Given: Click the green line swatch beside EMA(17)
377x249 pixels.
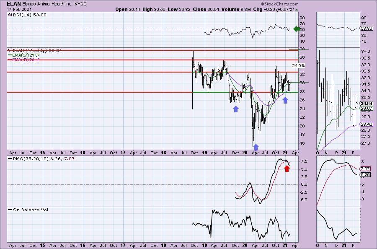Looking at the screenshot, I should [x=10, y=55].
